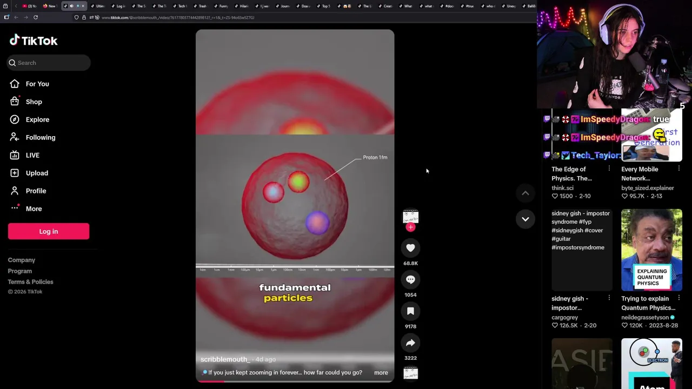692x389 pixels.
Task: Mute the active TikTok tab audio
Action: pyautogui.click(x=71, y=6)
